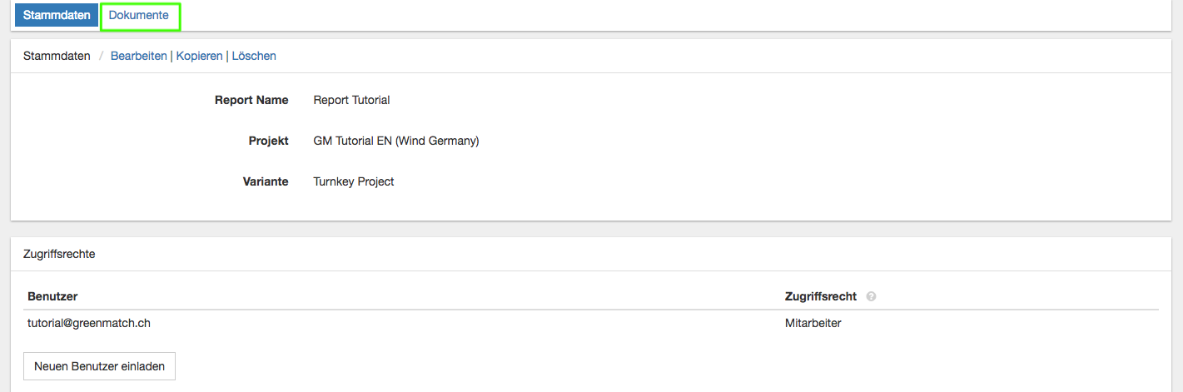Select the tutorial@greenmatch.ch user entry
This screenshot has width=1183, height=392.
[x=89, y=323]
